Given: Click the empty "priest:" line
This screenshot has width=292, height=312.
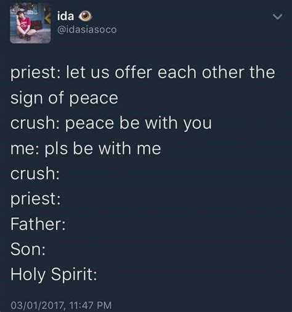Looking at the screenshot, I should pyautogui.click(x=36, y=199).
